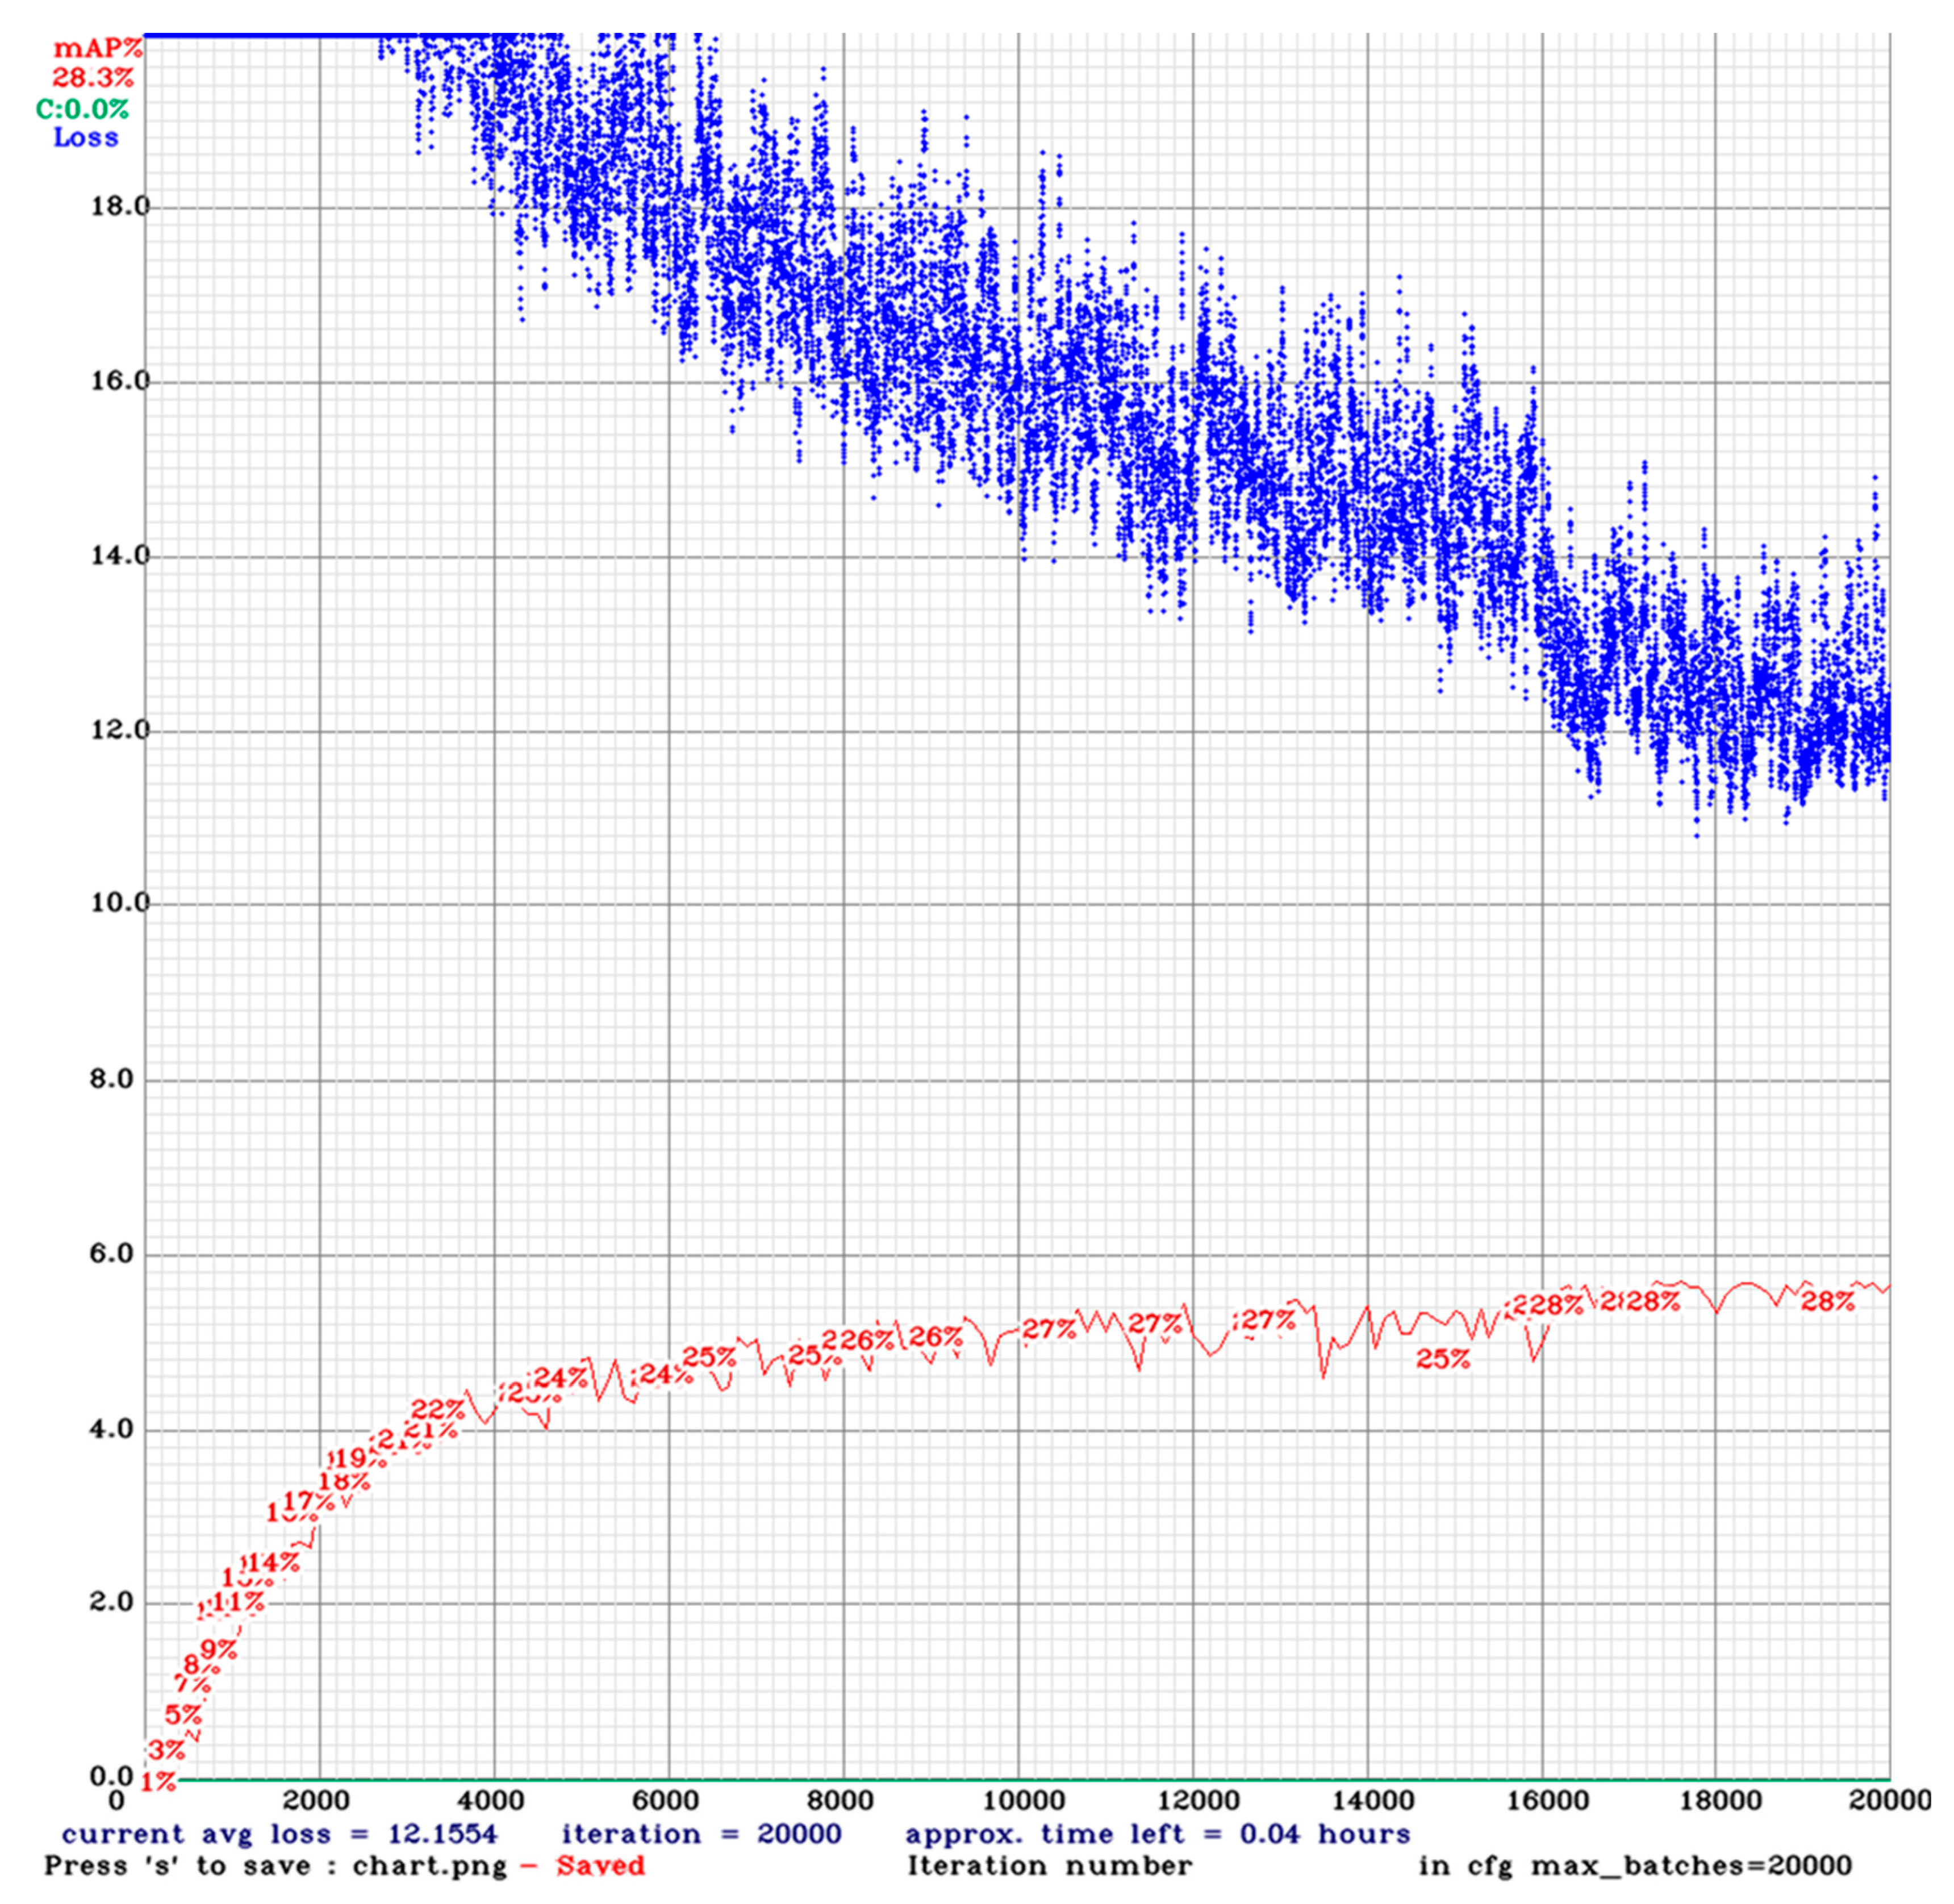The height and width of the screenshot is (1904, 1954).
Task: Click the red Saved indicator text
Action: (x=600, y=1866)
